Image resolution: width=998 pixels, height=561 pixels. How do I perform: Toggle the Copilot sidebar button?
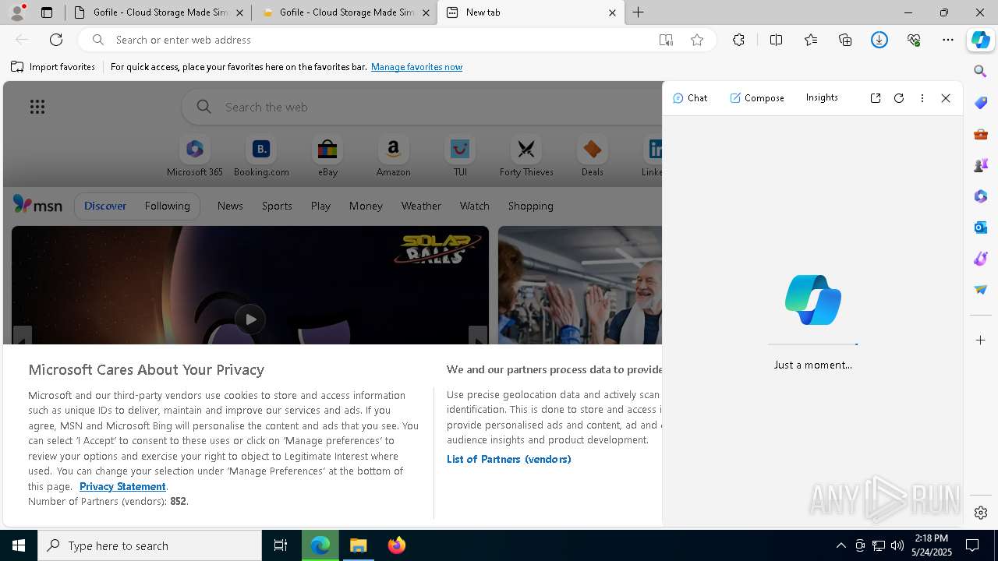tap(981, 40)
